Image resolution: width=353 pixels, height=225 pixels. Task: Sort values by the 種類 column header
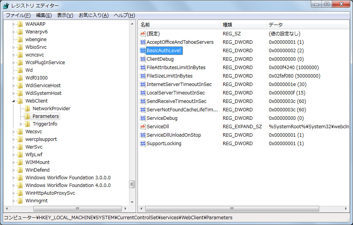point(244,25)
